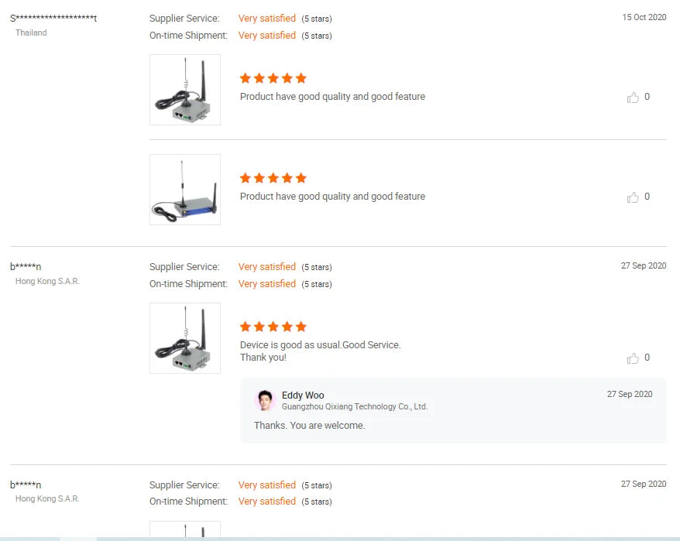Screen dimensions: 680x541
Task: Click first b*****n reviewer name
Action: (x=26, y=266)
